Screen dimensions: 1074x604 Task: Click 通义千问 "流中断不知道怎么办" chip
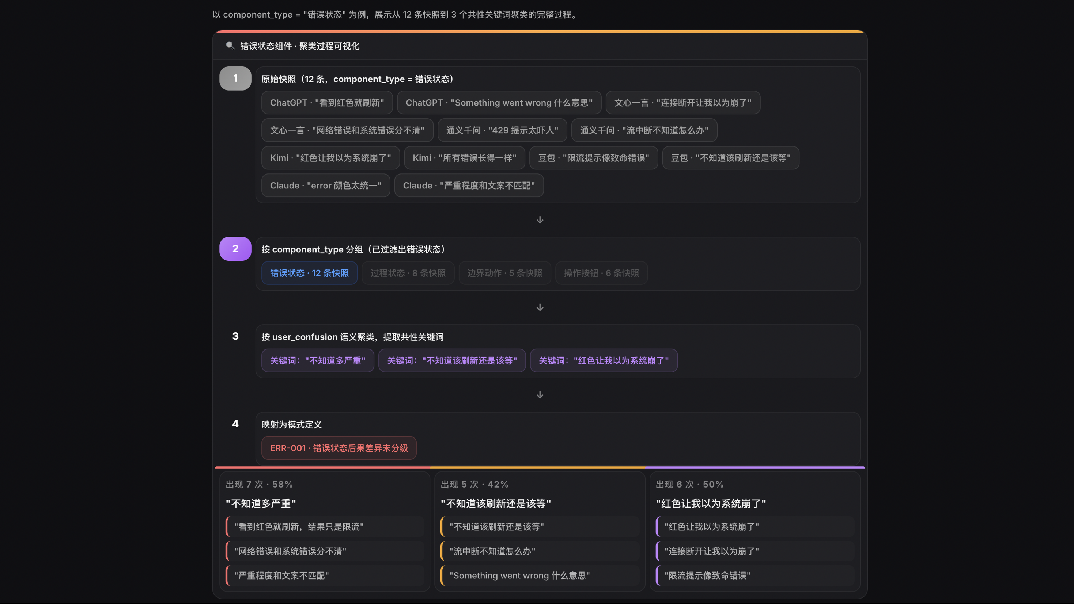[x=644, y=130]
